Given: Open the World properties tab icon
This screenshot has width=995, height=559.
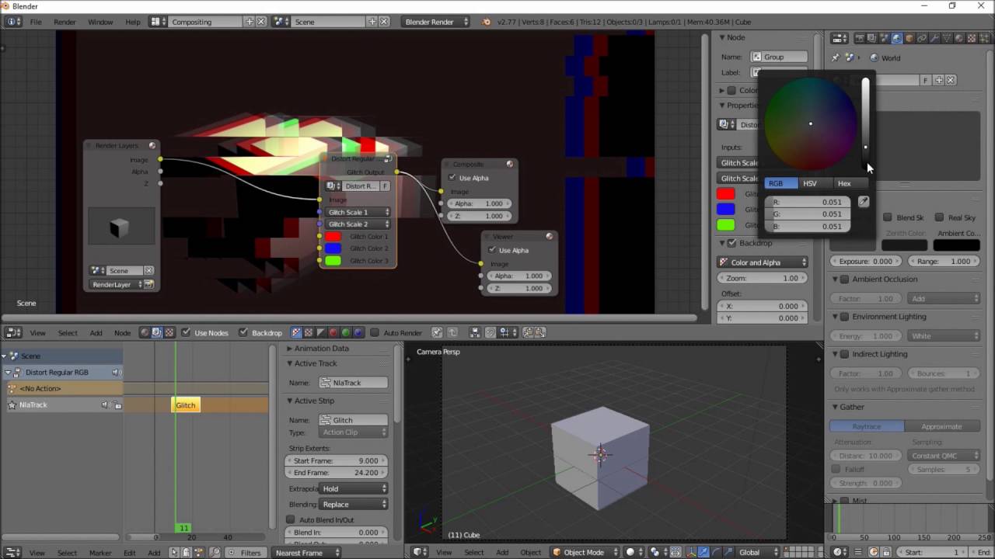Looking at the screenshot, I should [896, 38].
